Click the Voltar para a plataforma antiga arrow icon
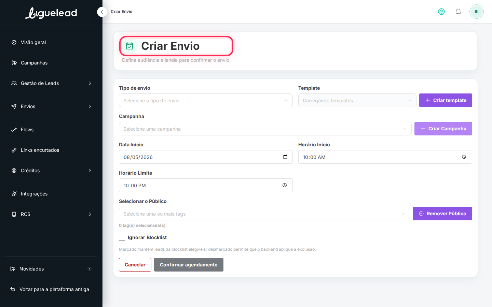The width and height of the screenshot is (492, 307). pyautogui.click(x=13, y=289)
